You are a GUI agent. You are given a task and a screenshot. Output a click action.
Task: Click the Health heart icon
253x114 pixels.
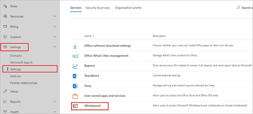5,111
